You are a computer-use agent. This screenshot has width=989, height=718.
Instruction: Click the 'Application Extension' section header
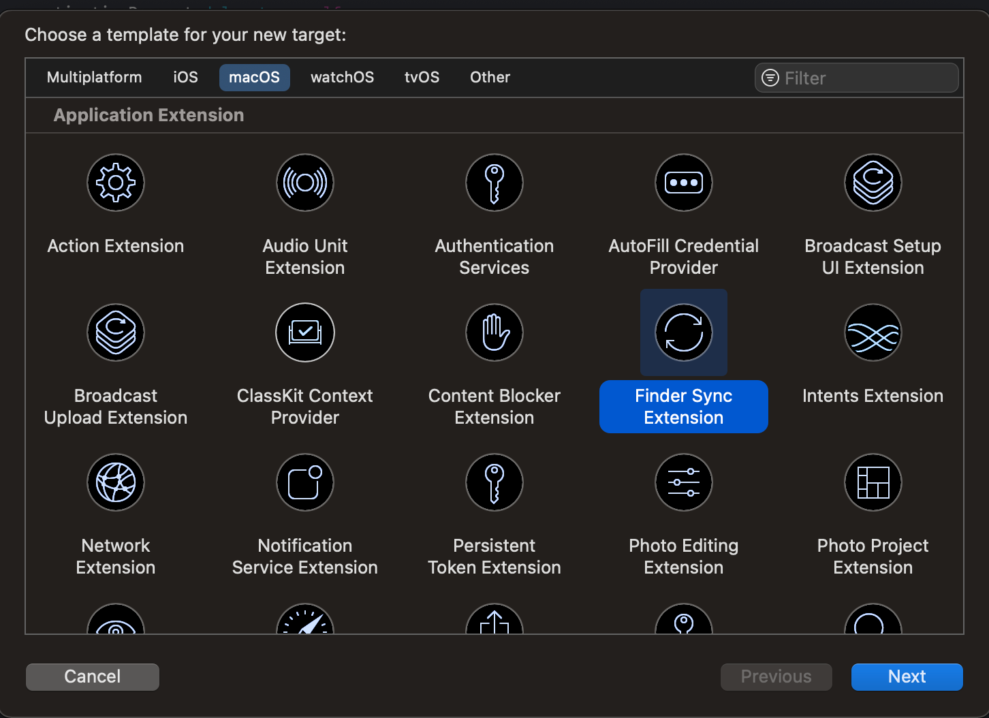point(149,115)
